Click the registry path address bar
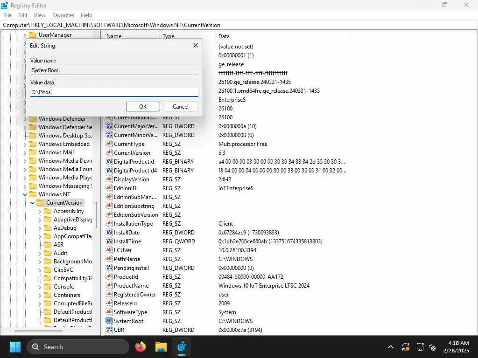The width and height of the screenshot is (478, 358). click(x=239, y=25)
